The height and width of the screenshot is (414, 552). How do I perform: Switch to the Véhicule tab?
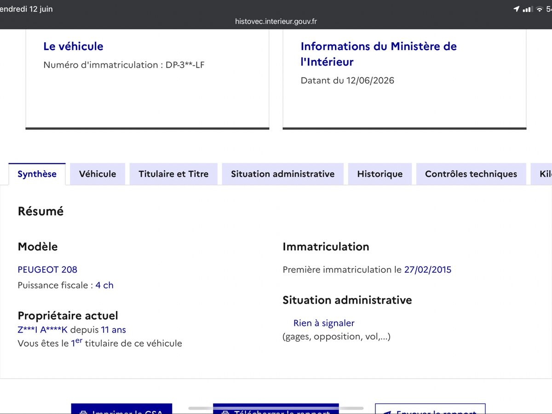98,174
